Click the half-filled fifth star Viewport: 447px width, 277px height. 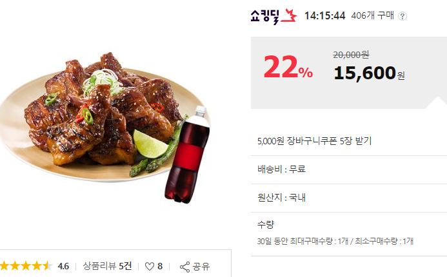[x=48, y=266]
